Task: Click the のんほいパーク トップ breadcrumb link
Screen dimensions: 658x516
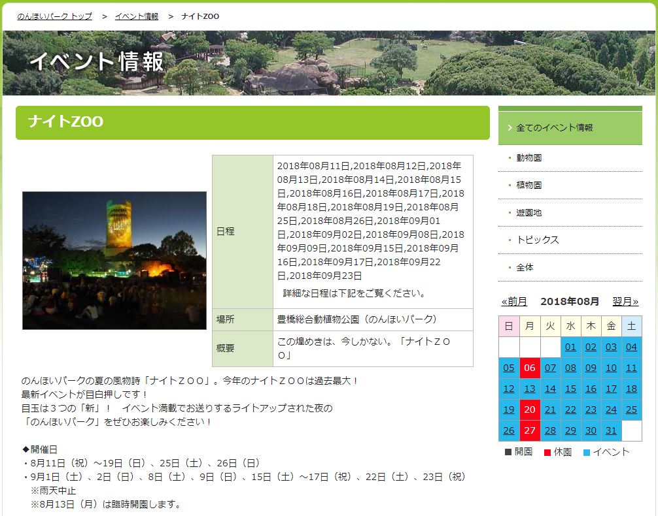Action: (54, 16)
